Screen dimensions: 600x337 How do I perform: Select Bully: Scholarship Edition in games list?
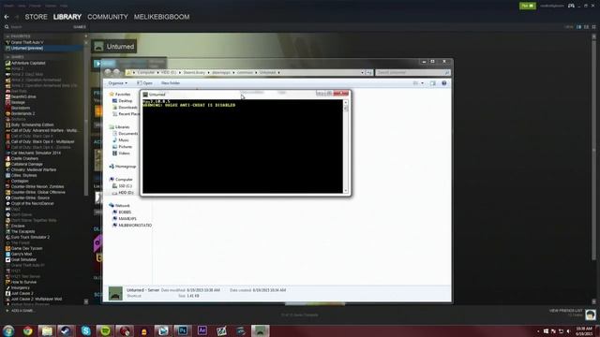point(32,125)
